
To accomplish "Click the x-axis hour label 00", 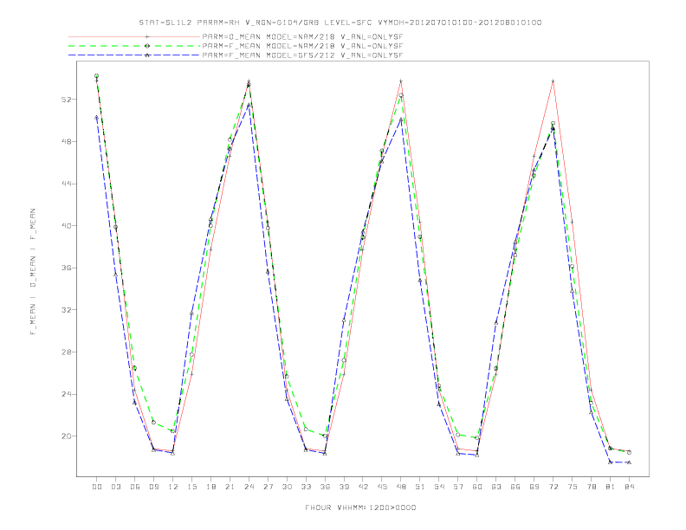I will [x=97, y=487].
